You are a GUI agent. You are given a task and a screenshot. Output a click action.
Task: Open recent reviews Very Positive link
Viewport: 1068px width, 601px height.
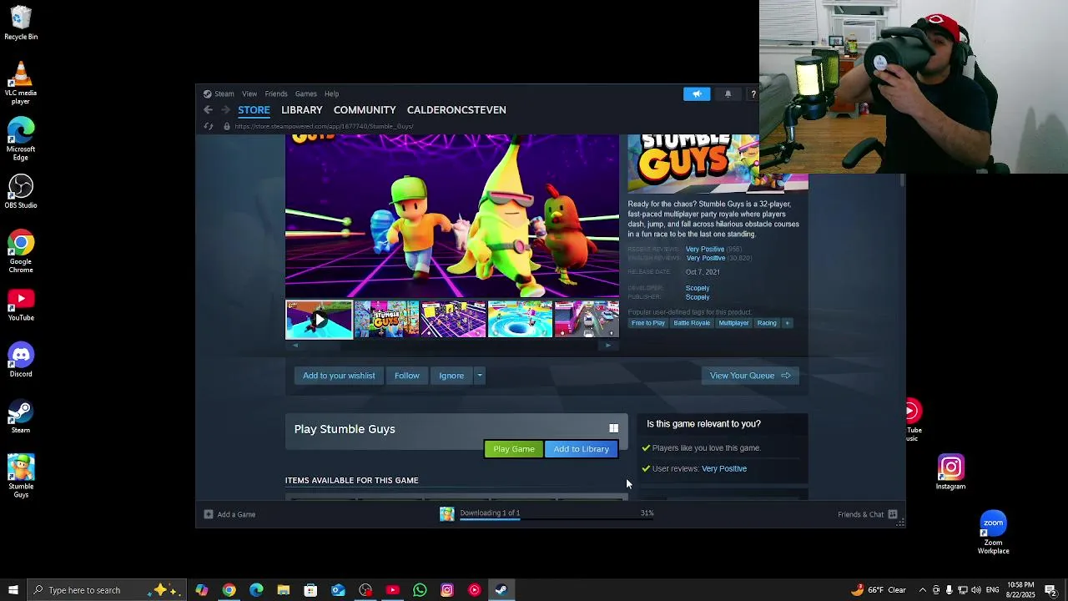[x=705, y=250]
